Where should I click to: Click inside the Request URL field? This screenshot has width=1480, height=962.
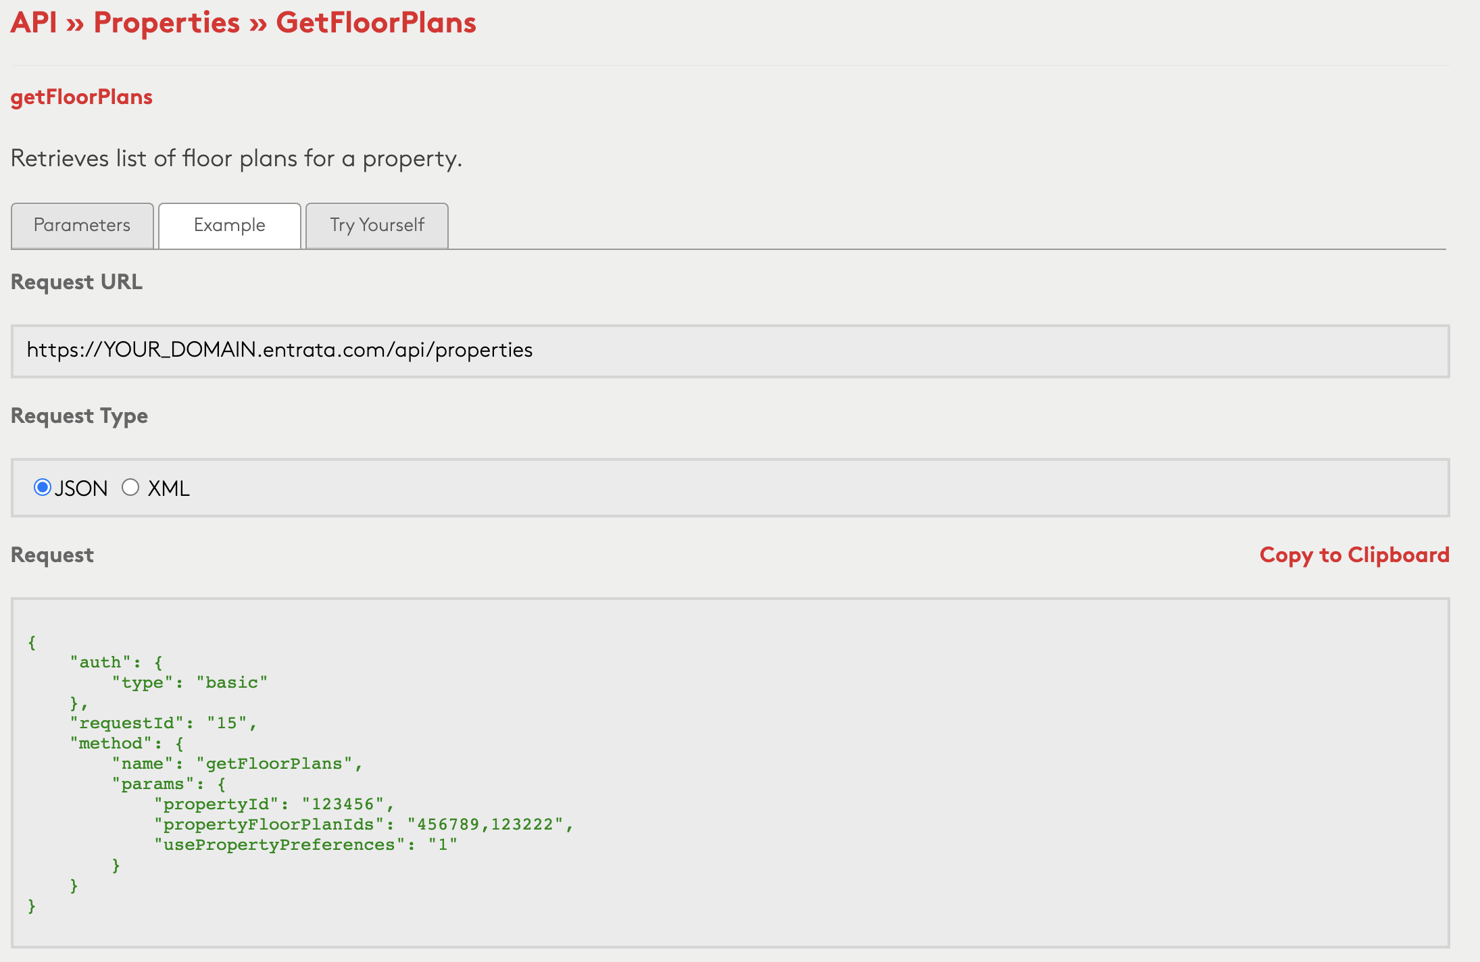730,351
